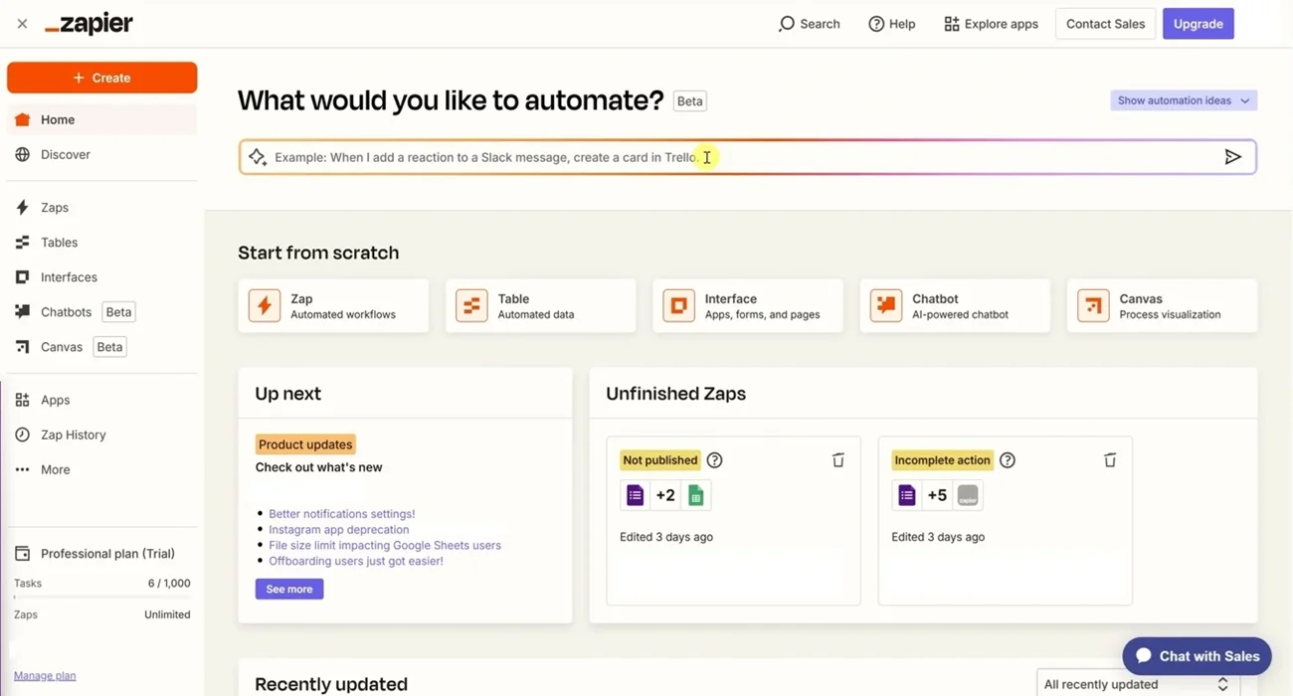This screenshot has width=1293, height=696.
Task: Click the Interface apps and pages icon
Action: (677, 305)
